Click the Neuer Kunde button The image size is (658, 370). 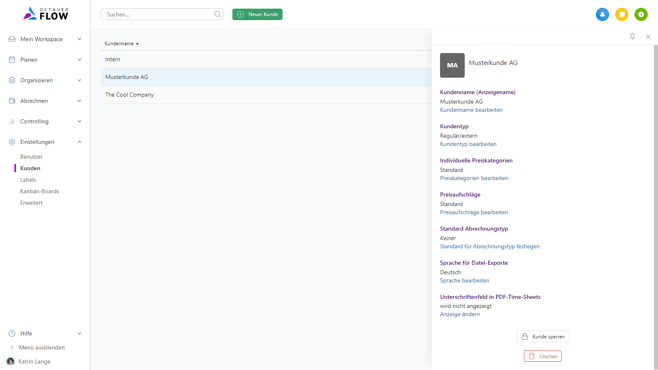pos(257,14)
